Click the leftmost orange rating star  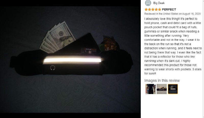click(x=146, y=9)
